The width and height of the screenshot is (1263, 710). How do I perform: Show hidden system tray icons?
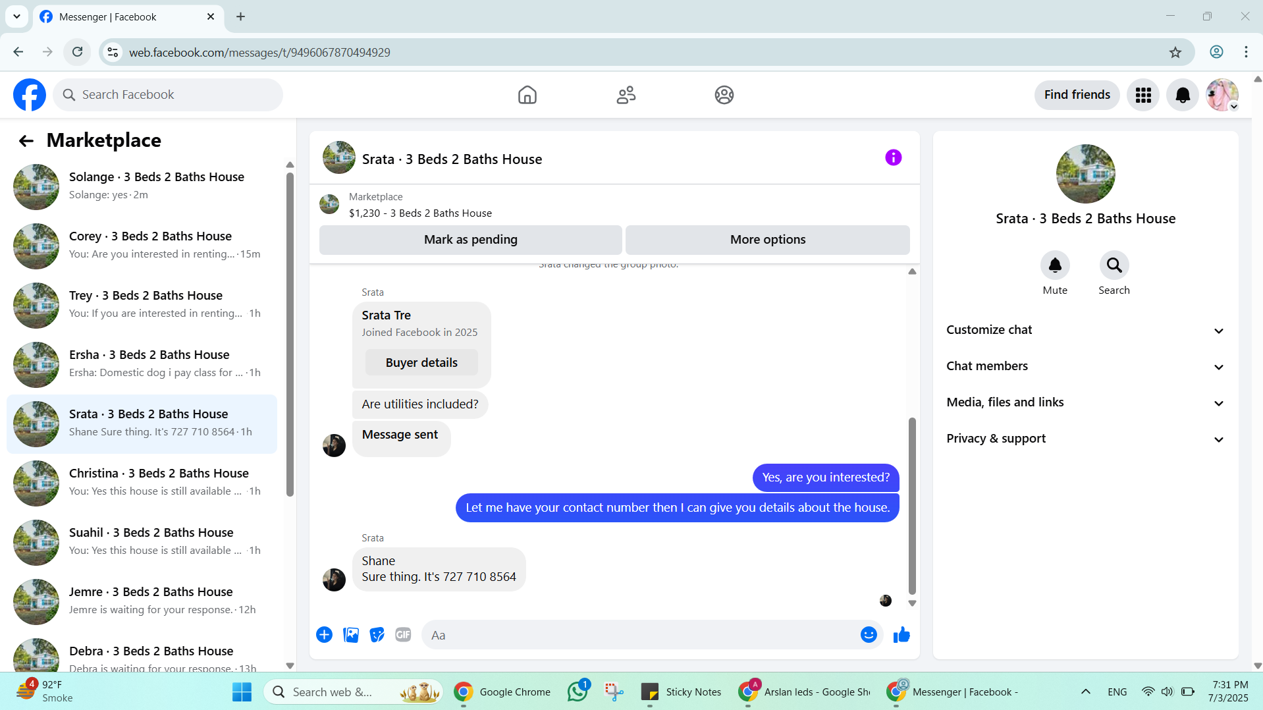click(1086, 692)
